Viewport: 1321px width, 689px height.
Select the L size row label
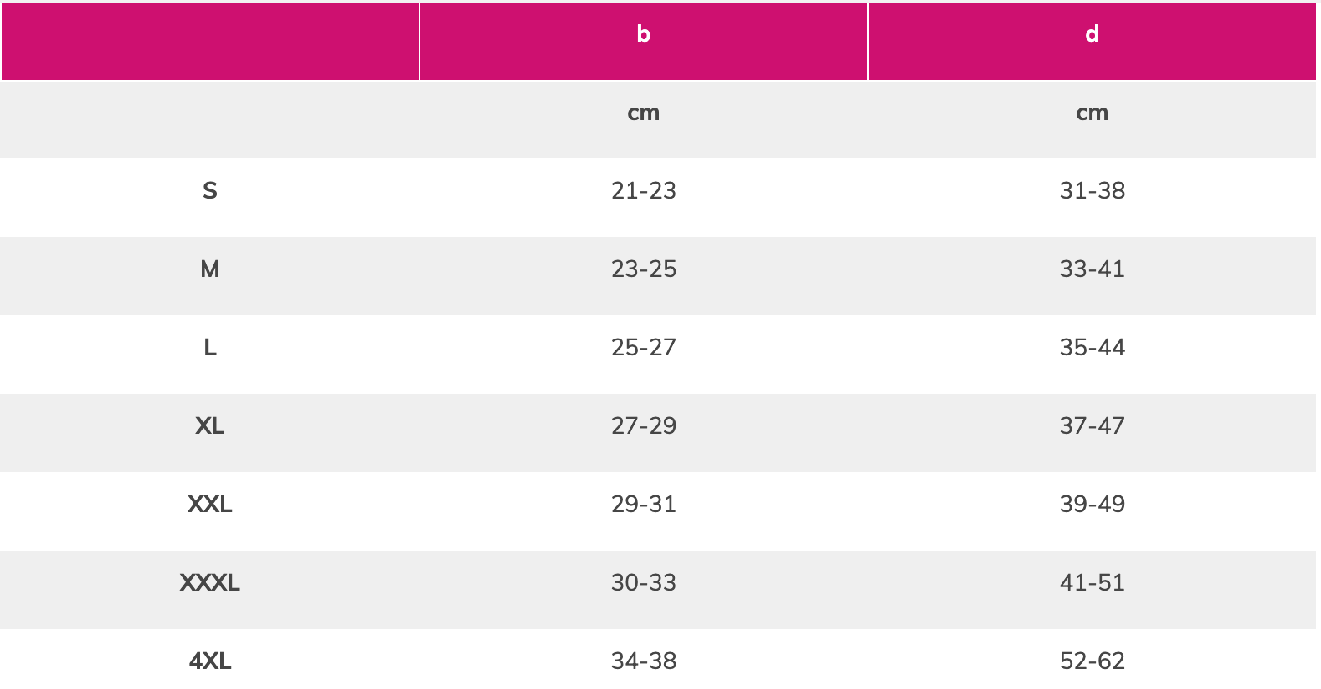pos(210,348)
